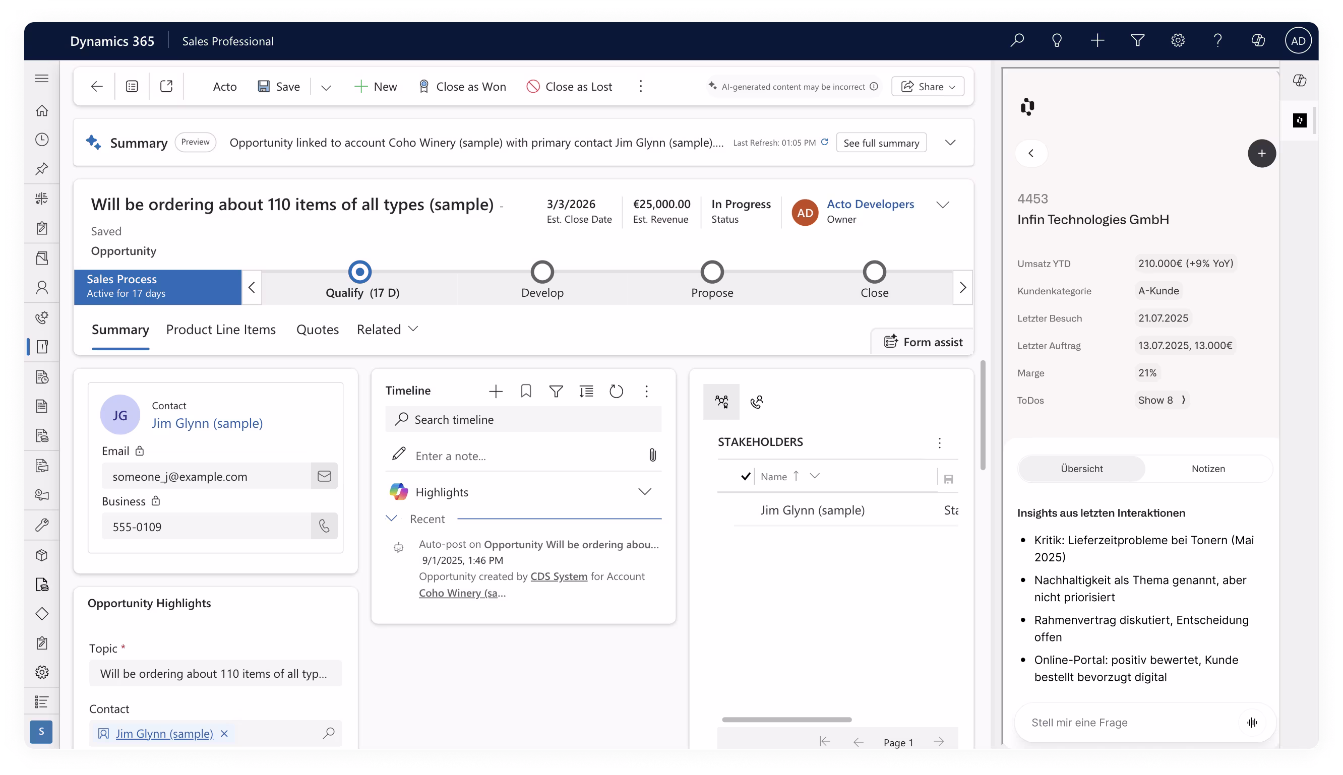Image resolution: width=1343 pixels, height=775 pixels.
Task: Open the Related tab dropdown
Action: [x=387, y=330]
